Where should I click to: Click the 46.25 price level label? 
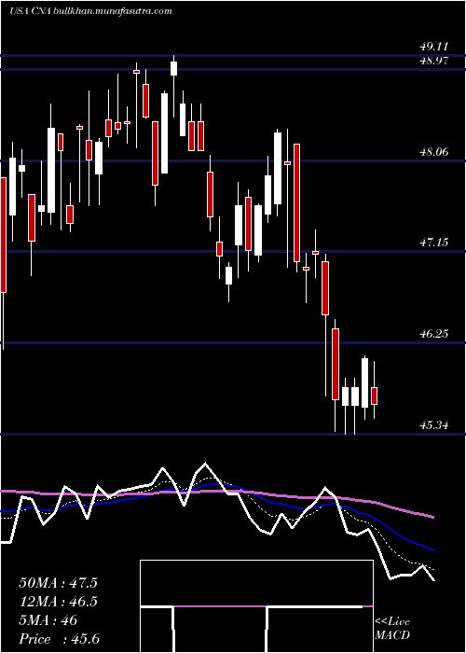434,334
